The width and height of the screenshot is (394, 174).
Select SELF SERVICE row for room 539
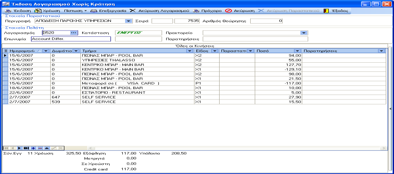click(194, 102)
